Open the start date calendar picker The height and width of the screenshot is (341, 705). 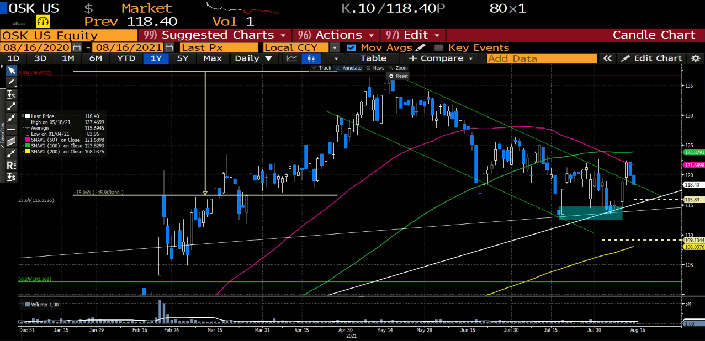[x=77, y=47]
